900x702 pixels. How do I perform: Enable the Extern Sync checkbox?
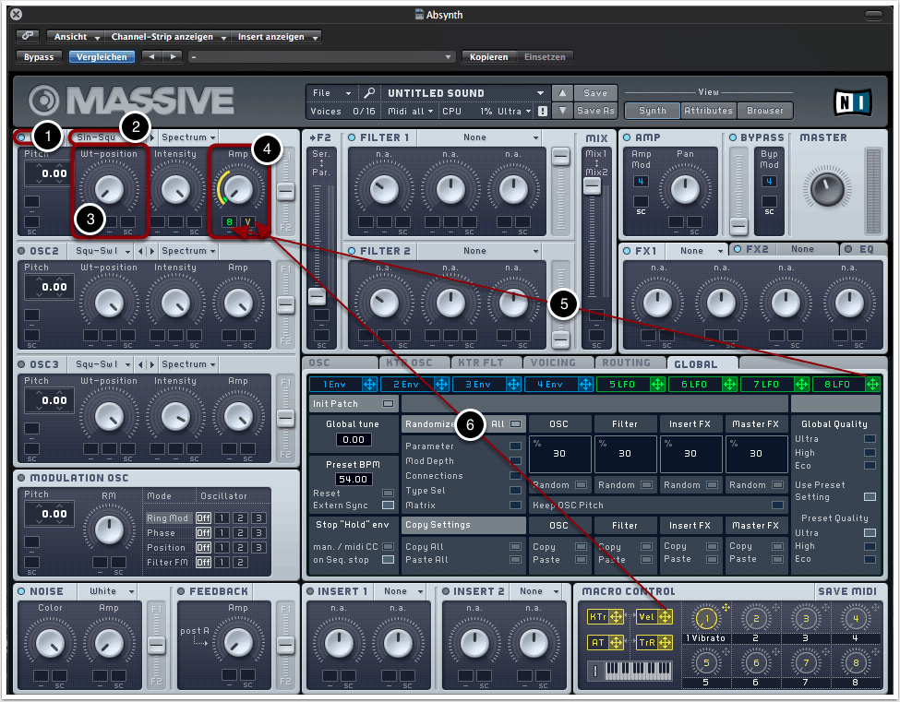pos(388,506)
